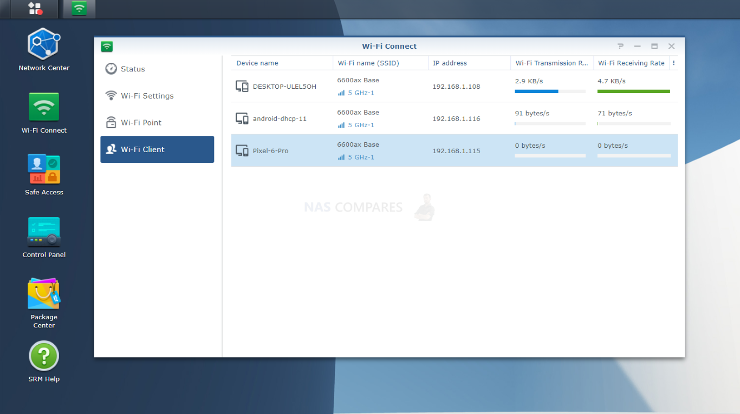Click IP address 192.168.1.115
The height and width of the screenshot is (414, 740).
[456, 151]
